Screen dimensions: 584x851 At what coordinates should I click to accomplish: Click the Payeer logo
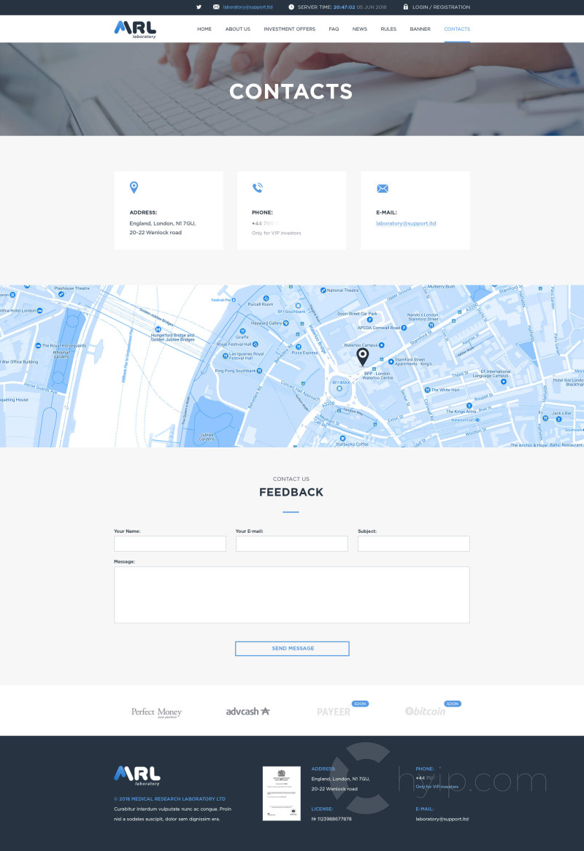pyautogui.click(x=334, y=712)
